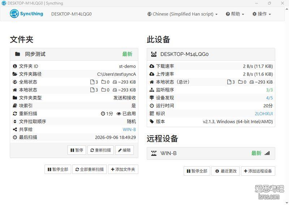The image size is (289, 205).
Task: Click the download cloud icon next to 下载速率
Action: pos(152,66)
